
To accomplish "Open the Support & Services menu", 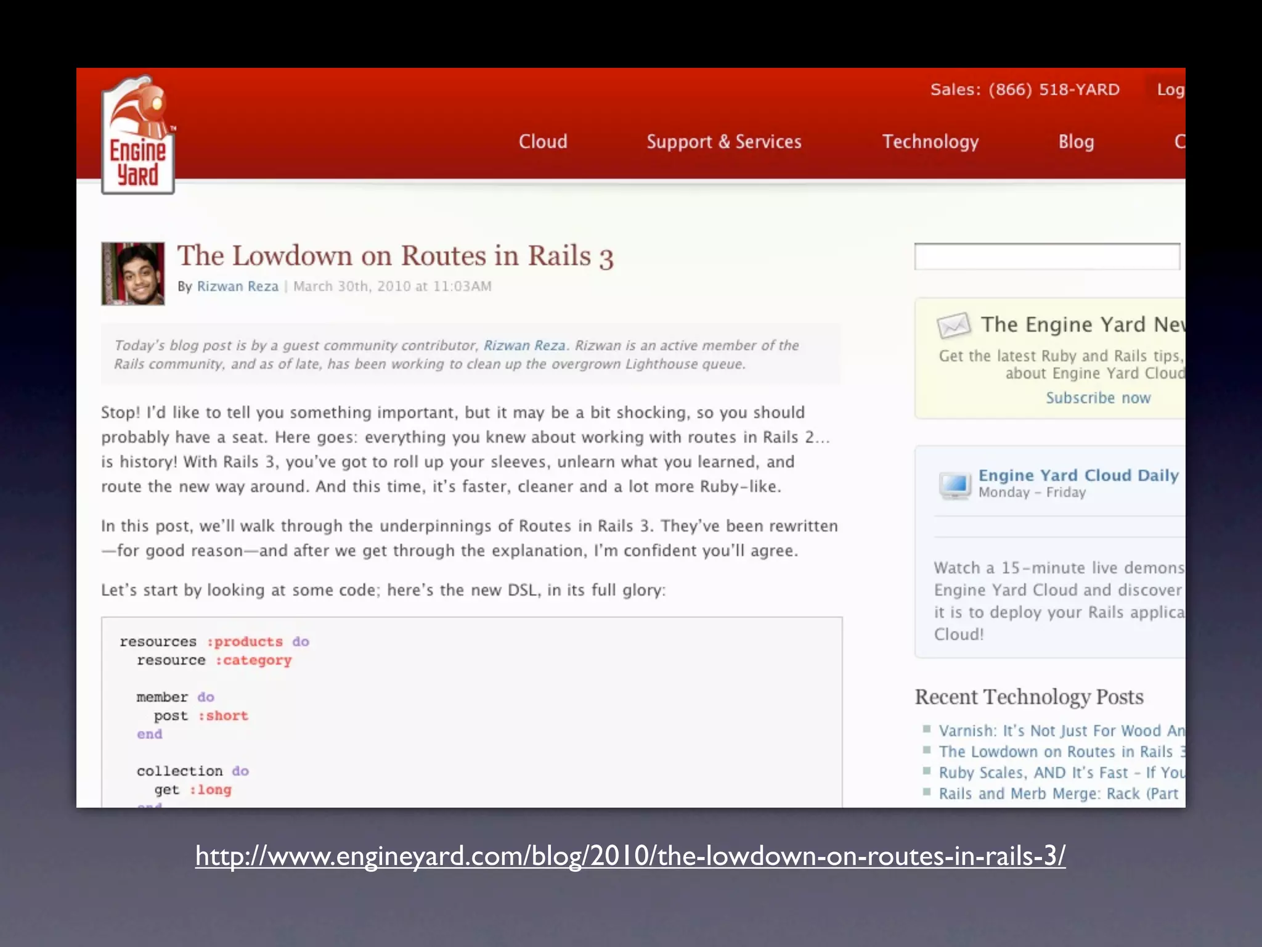I will point(724,142).
